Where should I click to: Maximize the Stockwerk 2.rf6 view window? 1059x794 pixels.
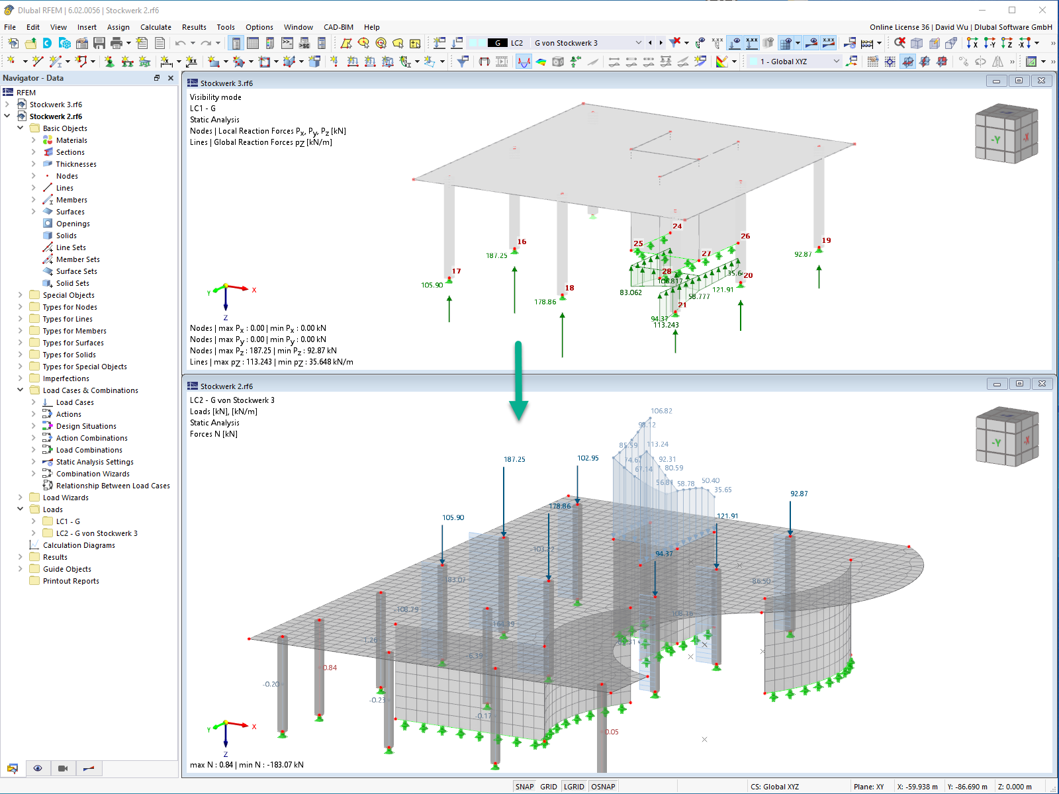click(1019, 384)
